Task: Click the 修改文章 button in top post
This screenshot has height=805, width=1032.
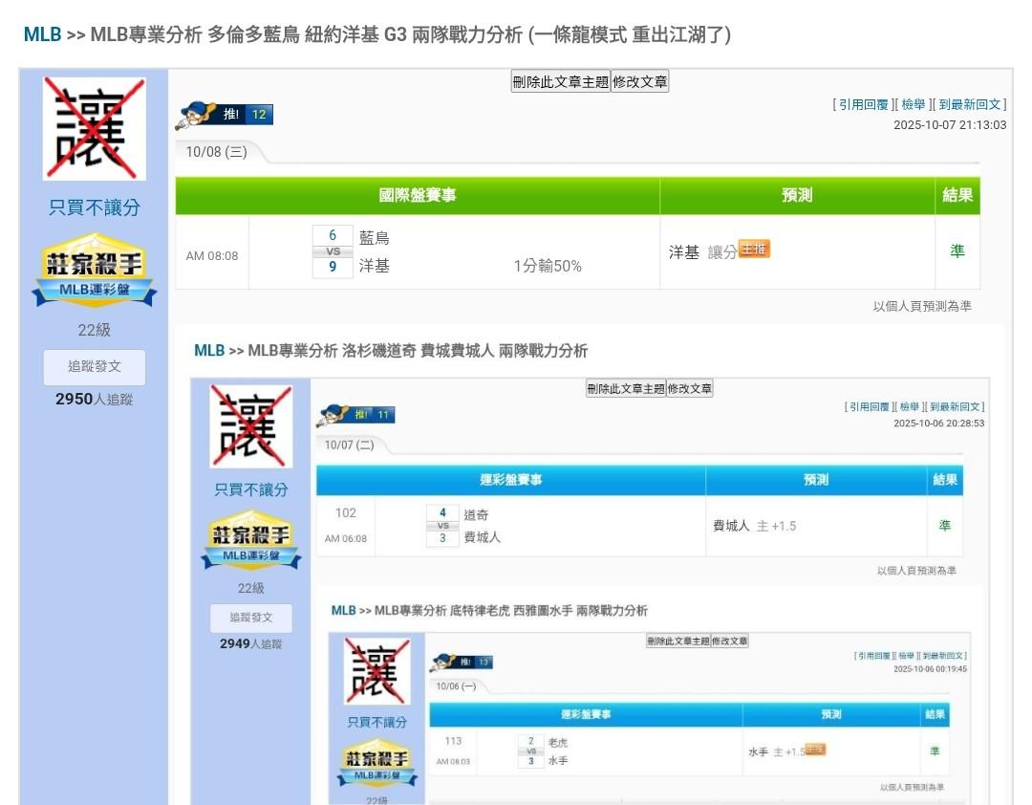Action: tap(639, 81)
